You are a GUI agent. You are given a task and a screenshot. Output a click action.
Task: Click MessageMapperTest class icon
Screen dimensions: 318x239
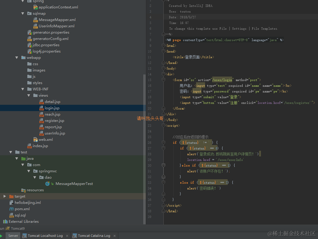point(47,184)
